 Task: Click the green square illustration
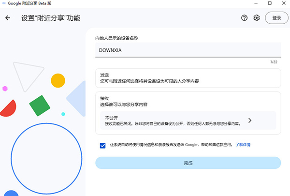click(40, 106)
